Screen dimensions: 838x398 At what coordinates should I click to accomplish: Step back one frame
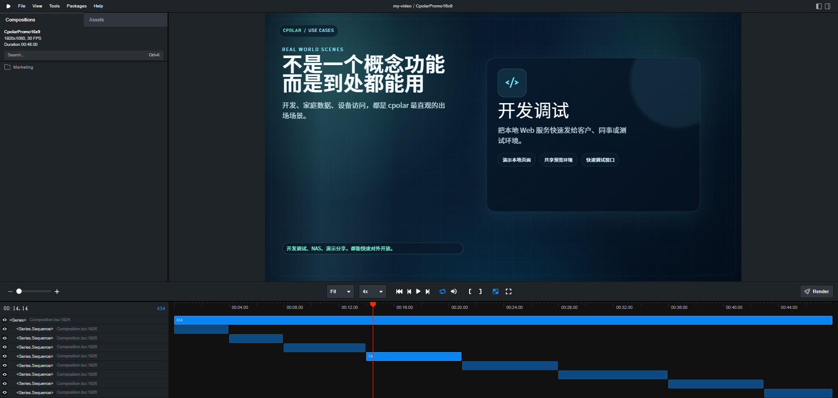(409, 291)
